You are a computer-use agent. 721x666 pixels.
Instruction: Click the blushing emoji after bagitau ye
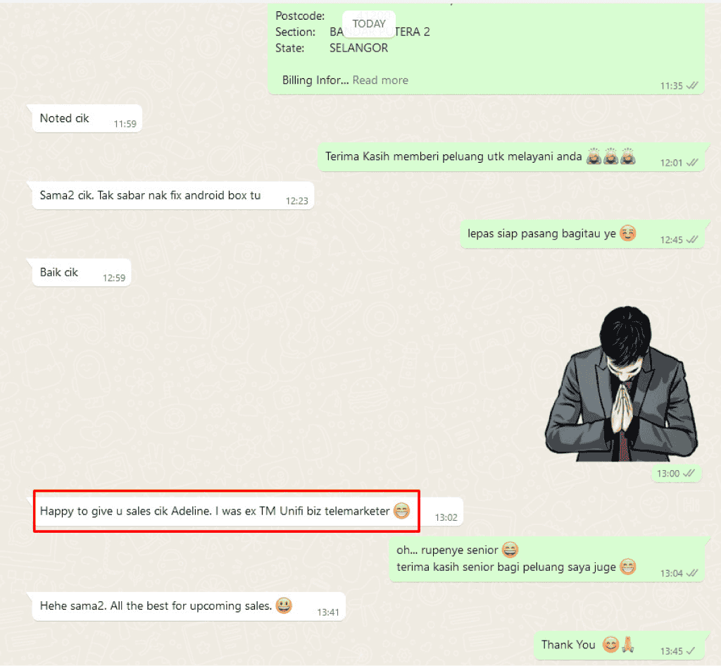[627, 233]
